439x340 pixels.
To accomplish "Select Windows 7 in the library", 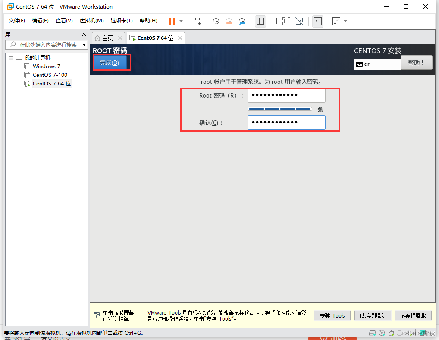I will coord(46,66).
